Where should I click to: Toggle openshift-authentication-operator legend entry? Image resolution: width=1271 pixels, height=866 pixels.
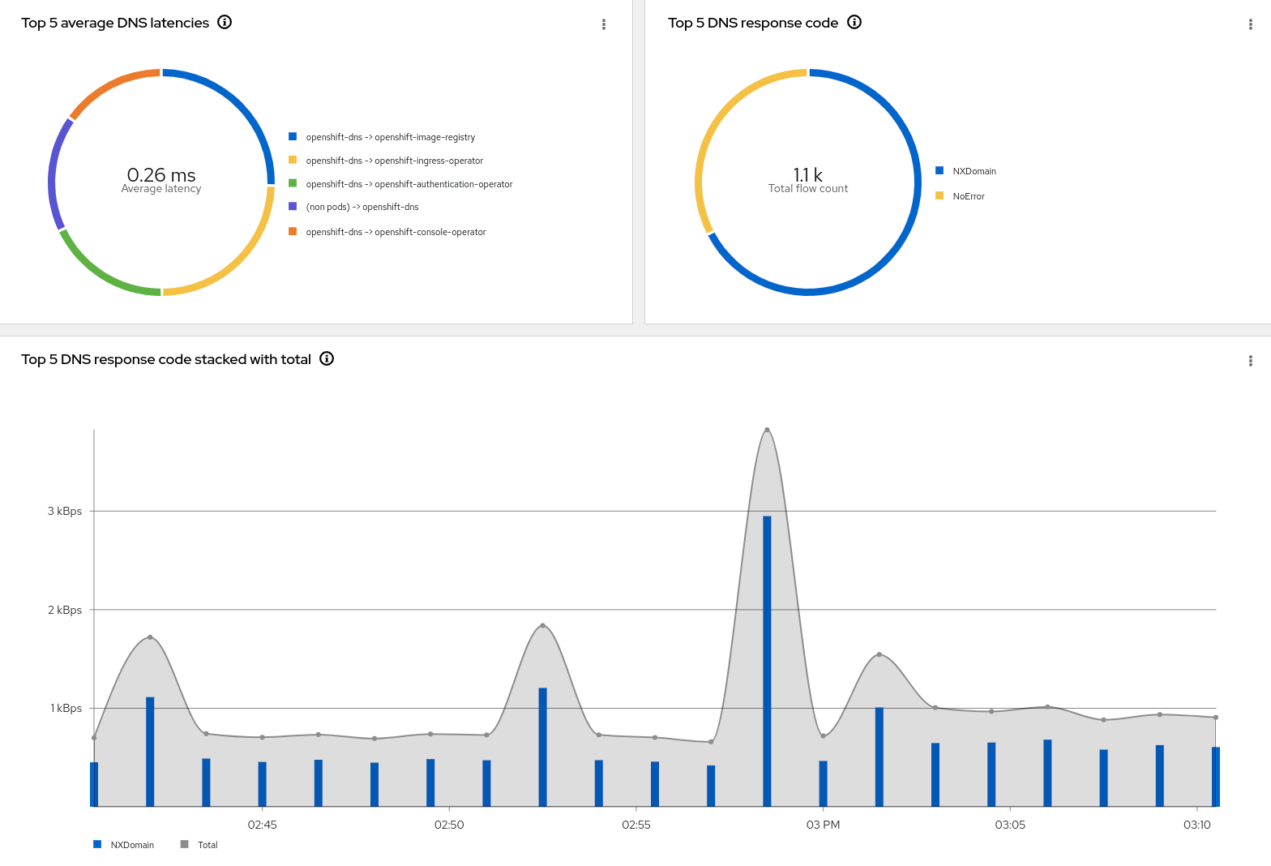click(x=409, y=184)
